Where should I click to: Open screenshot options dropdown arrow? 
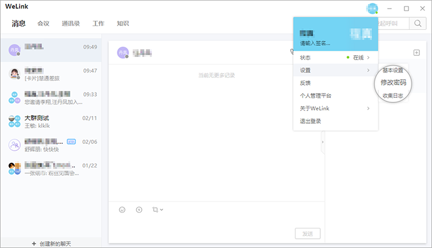(162, 209)
